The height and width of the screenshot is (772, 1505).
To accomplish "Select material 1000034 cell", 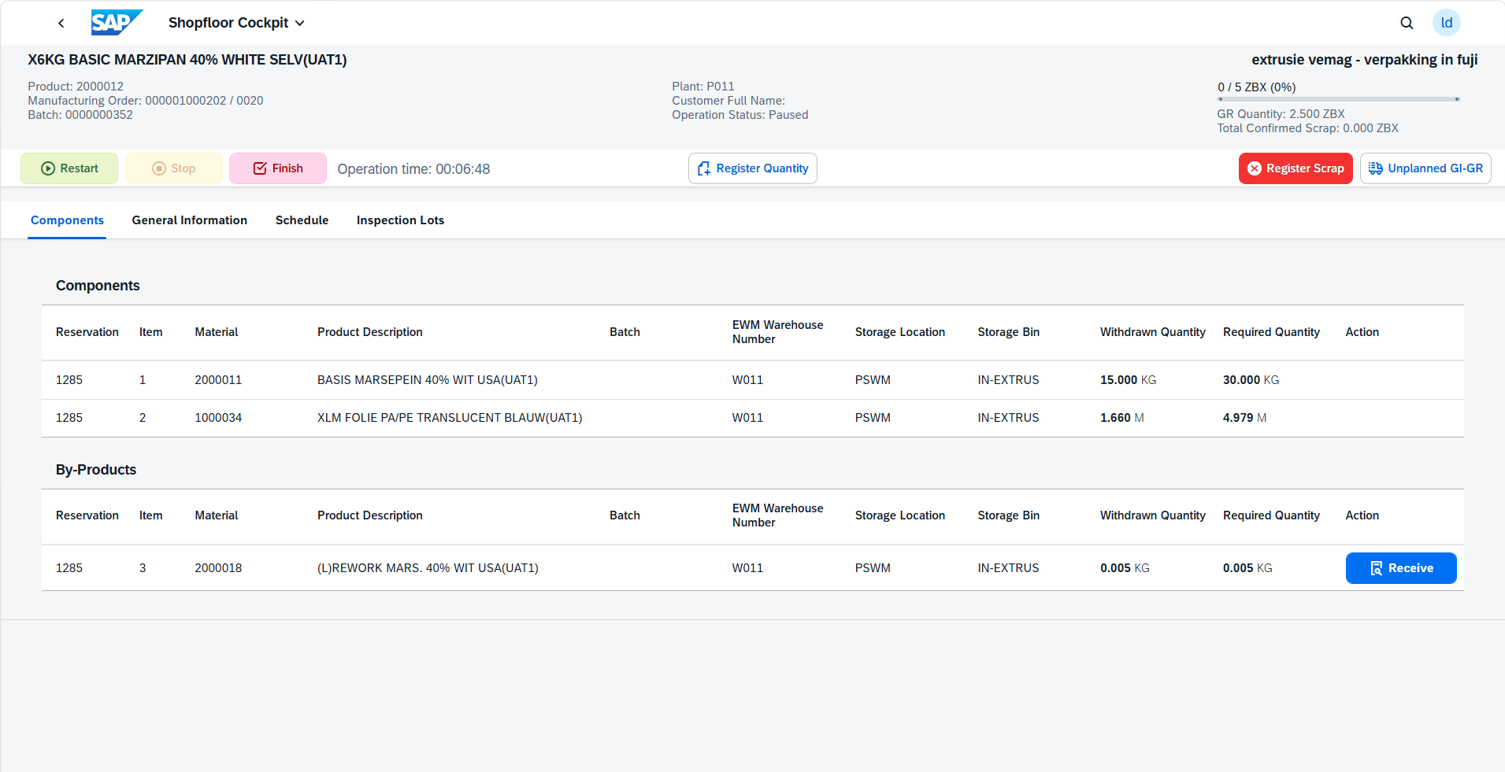I will 218,418.
